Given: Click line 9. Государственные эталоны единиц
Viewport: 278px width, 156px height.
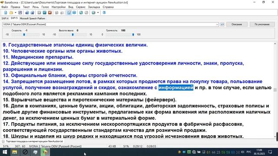Looking at the screenshot, I should pyautogui.click(x=75, y=45).
